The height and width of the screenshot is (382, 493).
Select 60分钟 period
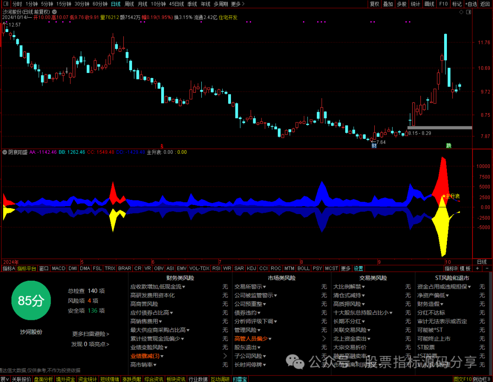(x=100, y=4)
